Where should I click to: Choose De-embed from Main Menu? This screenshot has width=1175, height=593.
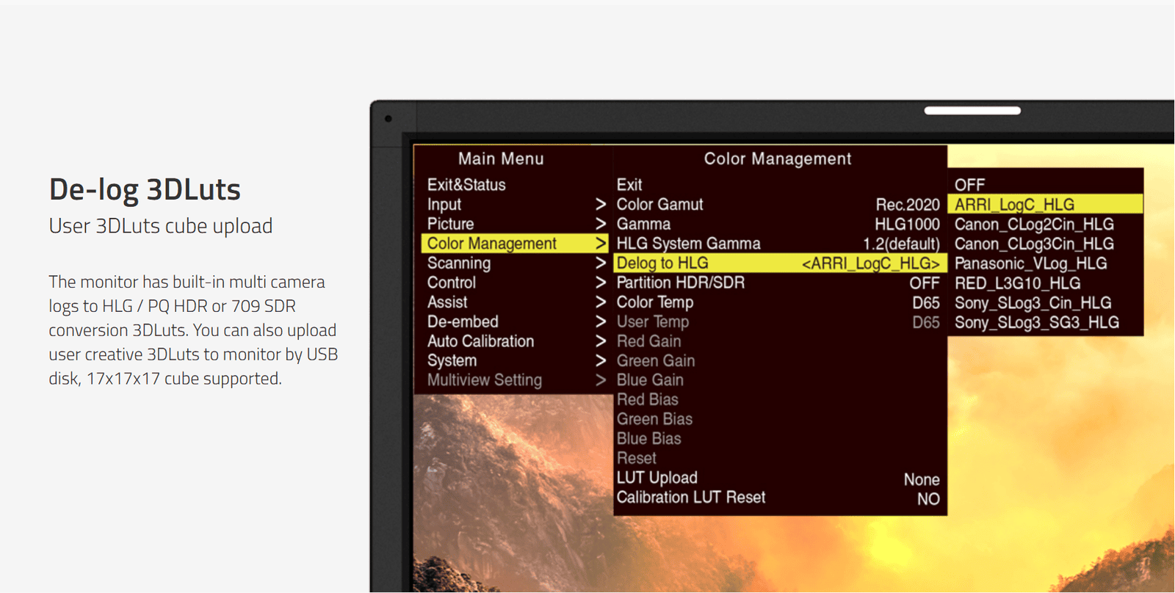[463, 321]
